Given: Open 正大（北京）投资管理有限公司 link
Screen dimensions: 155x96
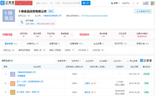Looking at the screenshot, I should tap(30, 82).
